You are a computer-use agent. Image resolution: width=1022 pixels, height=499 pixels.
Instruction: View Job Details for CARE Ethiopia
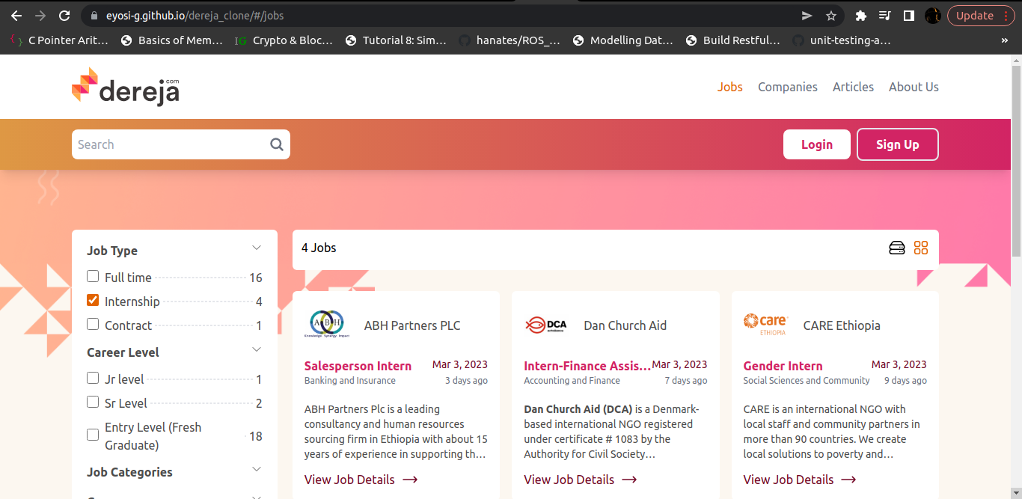800,480
